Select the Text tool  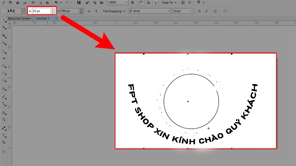tap(4, 88)
